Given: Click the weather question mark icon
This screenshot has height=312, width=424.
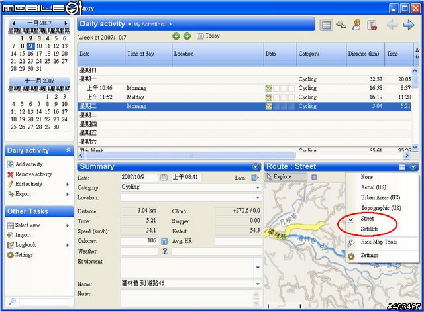Looking at the screenshot, I should (x=165, y=251).
